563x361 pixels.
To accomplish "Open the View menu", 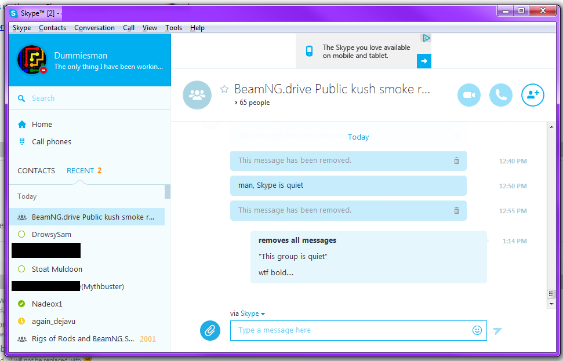I will tap(150, 28).
